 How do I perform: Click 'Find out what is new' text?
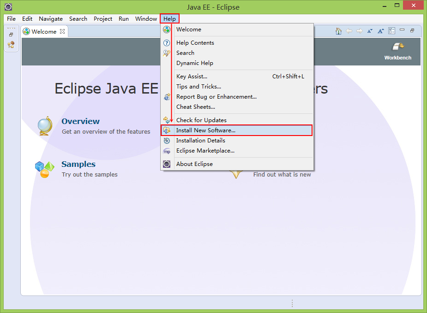tap(282, 175)
